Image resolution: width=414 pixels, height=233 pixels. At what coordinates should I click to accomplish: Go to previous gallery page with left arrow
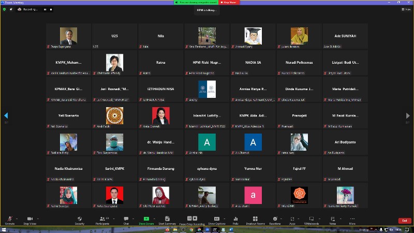tap(6, 115)
